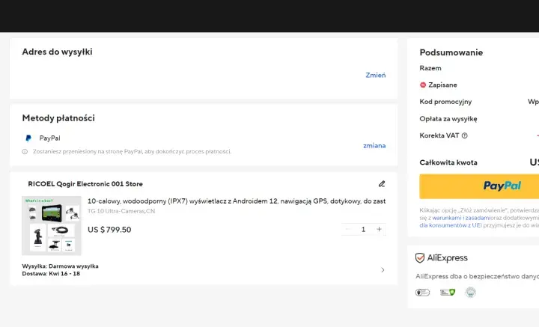Click the Korekta VAT help question icon
Viewport: 539px width, 327px height.
tap(464, 135)
